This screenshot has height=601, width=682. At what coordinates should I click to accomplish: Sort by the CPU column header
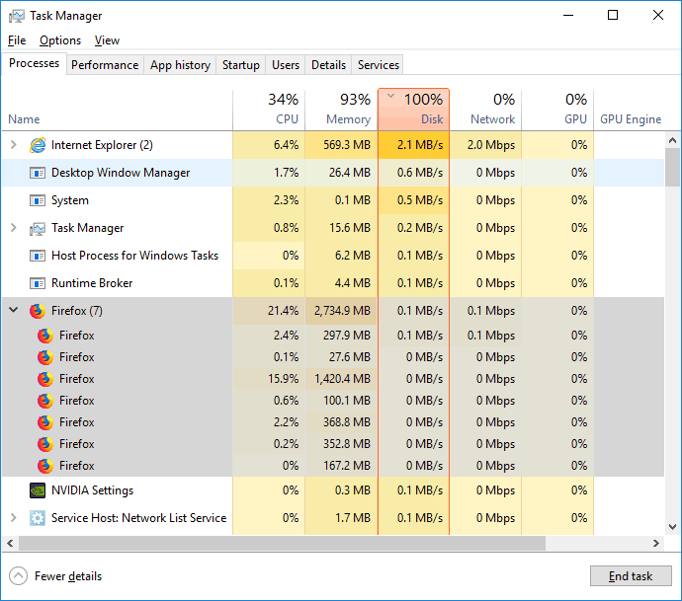tap(269, 110)
